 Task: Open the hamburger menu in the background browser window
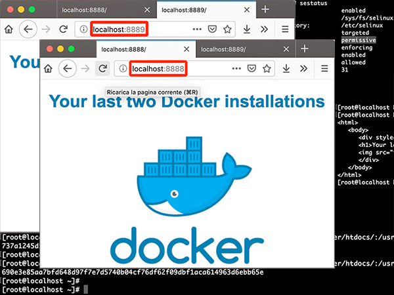click(x=284, y=29)
